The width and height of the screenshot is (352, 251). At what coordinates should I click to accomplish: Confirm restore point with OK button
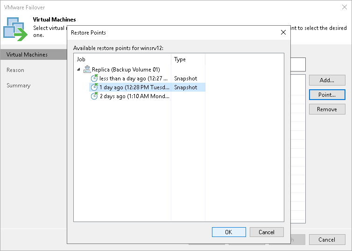click(229, 232)
